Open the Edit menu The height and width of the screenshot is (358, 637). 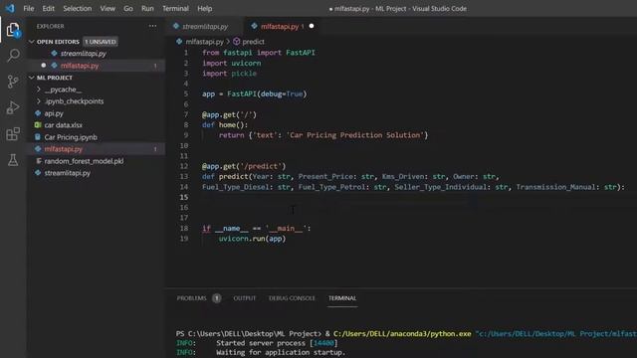(x=49, y=9)
